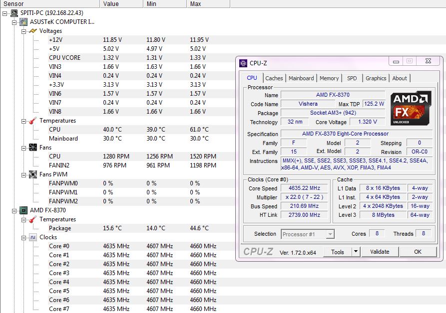
Task: Select the VIN4 voltage row
Action: (x=141, y=76)
